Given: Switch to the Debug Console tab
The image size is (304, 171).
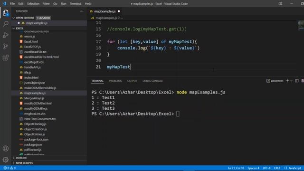Looking at the screenshot, I should pyautogui.click(x=152, y=81).
